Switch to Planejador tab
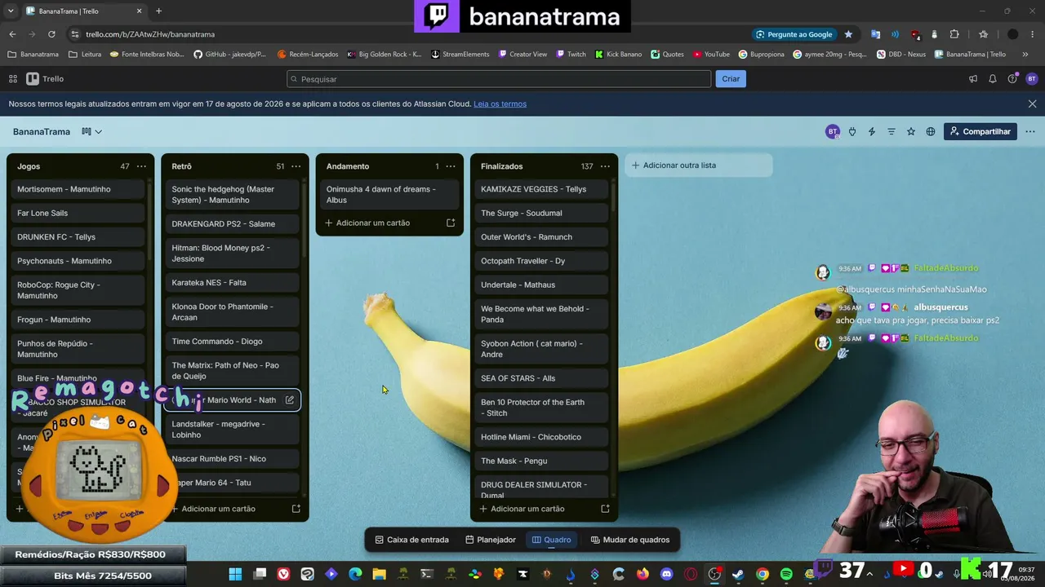The height and width of the screenshot is (587, 1045). click(490, 540)
